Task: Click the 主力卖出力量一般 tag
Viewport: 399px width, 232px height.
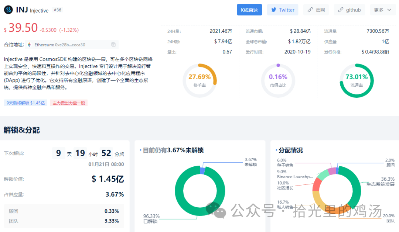Action: point(69,103)
